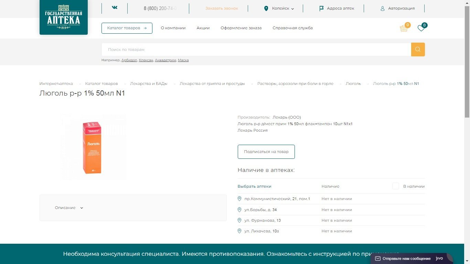Click the pin icon for ул. Лихачева, 10а

tap(239, 231)
